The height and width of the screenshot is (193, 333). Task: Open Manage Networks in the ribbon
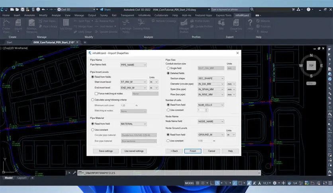pyautogui.click(x=31, y=26)
